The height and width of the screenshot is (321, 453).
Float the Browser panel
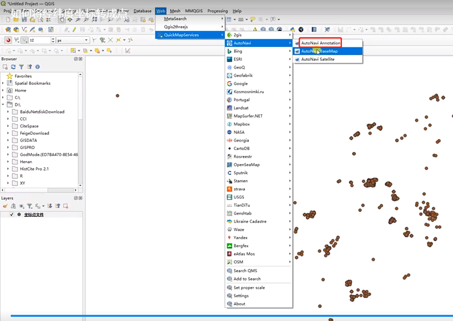pyautogui.click(x=76, y=59)
